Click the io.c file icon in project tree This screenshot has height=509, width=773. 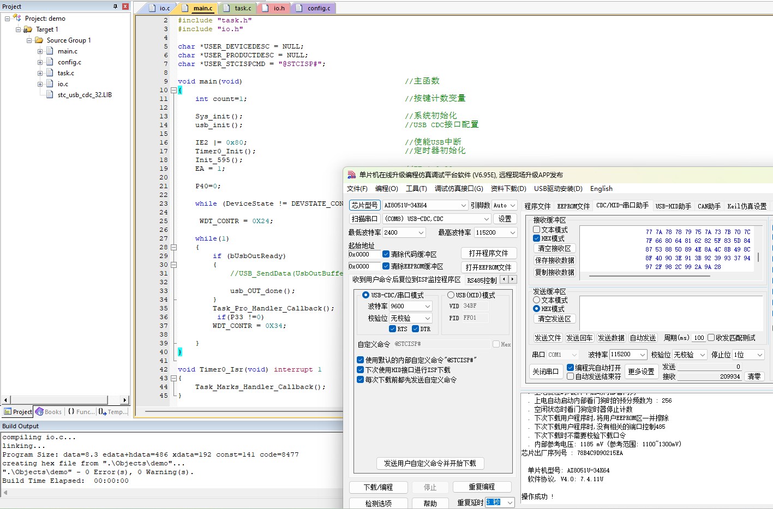pos(50,84)
